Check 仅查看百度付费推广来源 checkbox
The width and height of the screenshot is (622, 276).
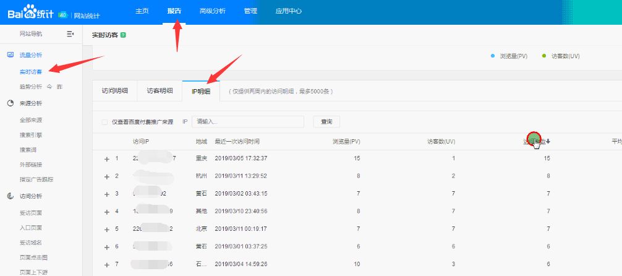[x=104, y=122]
